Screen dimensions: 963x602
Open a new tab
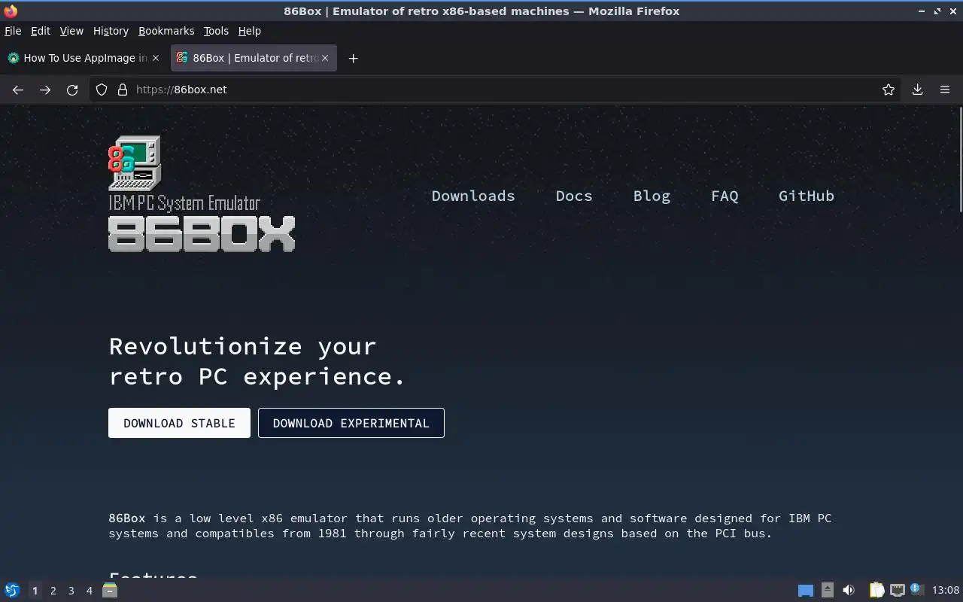click(x=353, y=58)
